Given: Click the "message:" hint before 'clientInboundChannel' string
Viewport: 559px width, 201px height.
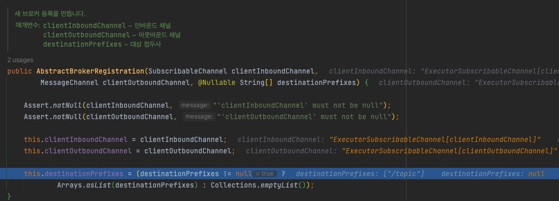Looking at the screenshot, I should (x=195, y=105).
